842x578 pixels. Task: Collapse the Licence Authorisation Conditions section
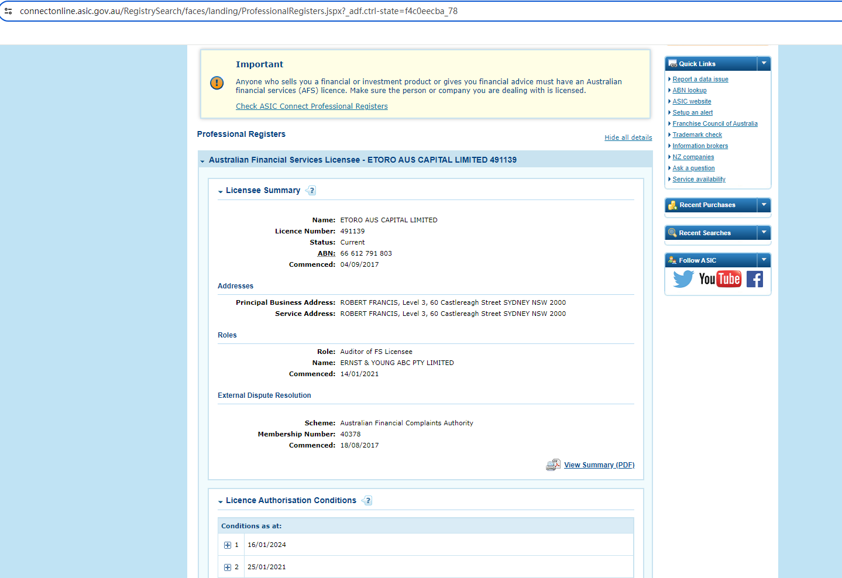coord(221,501)
